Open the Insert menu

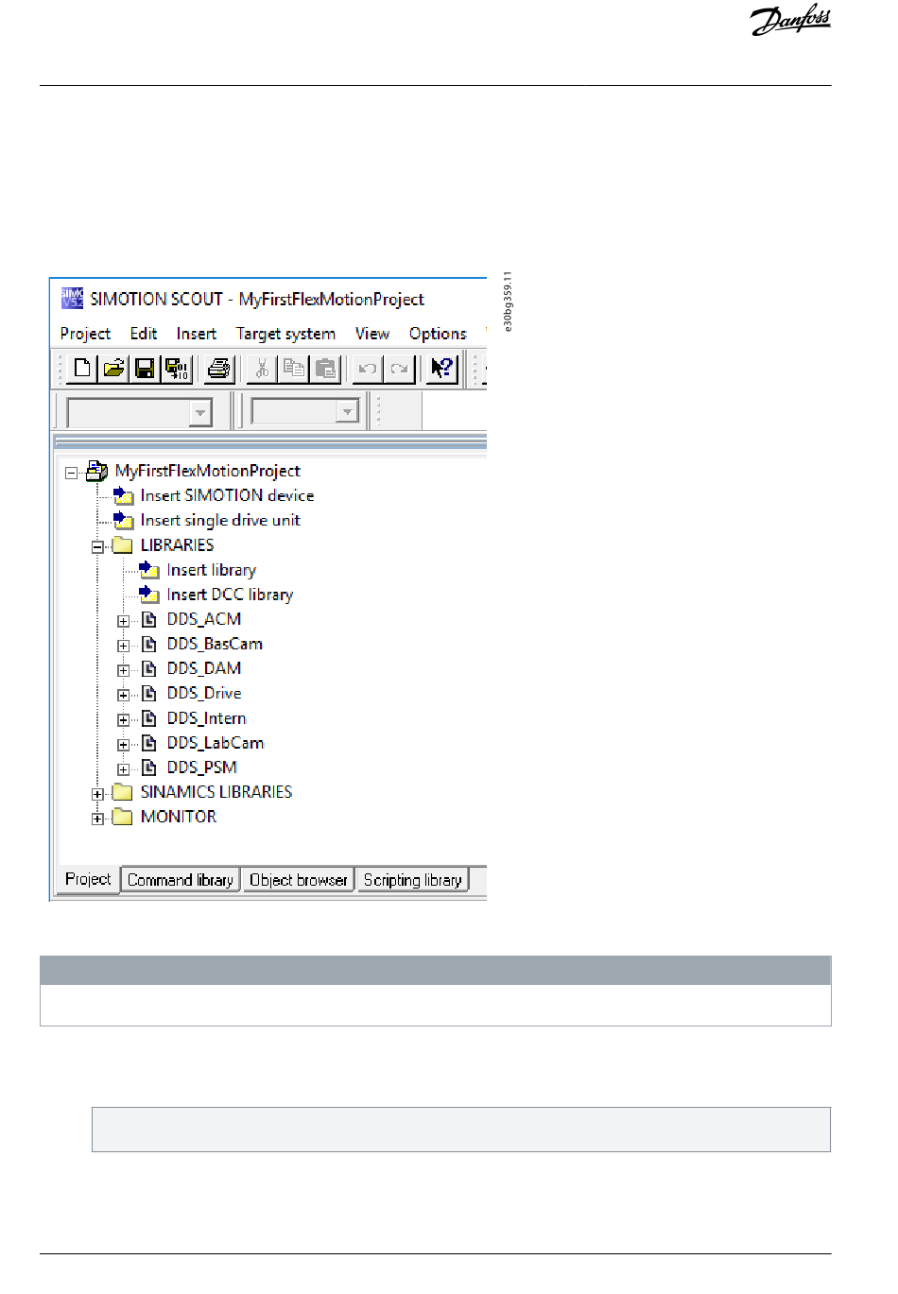[x=197, y=334]
